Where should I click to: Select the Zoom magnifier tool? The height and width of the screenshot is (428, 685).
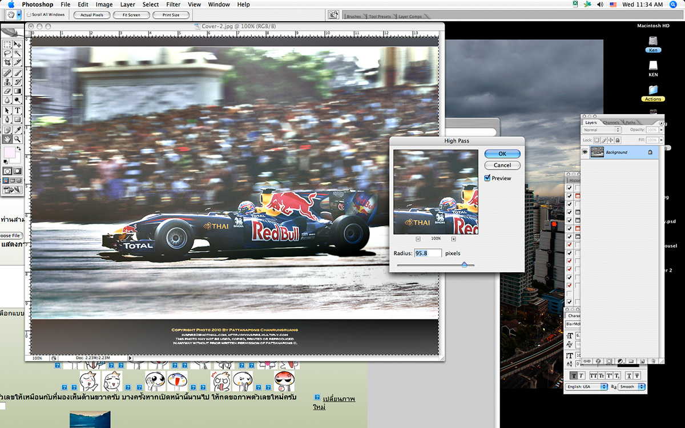[x=18, y=139]
